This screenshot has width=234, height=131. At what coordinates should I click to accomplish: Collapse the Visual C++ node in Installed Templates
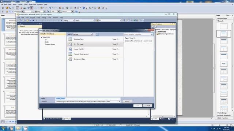(x=41, y=37)
